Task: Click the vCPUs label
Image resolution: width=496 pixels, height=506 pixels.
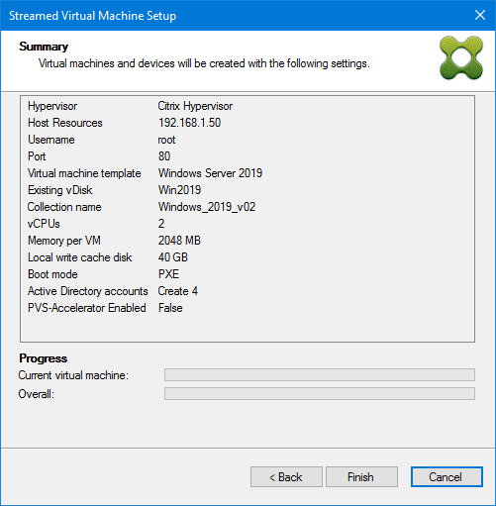Action: point(44,224)
